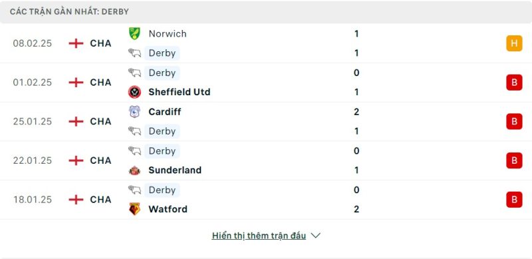Select the Sunderland team name
This screenshot has width=532, height=259.
tap(175, 170)
